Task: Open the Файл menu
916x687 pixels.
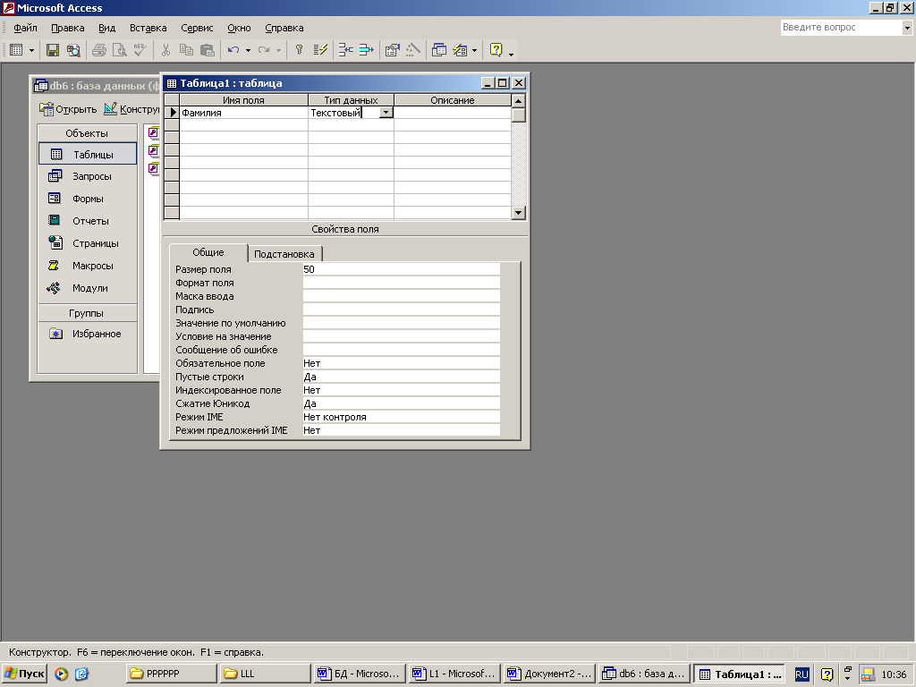Action: [25, 28]
